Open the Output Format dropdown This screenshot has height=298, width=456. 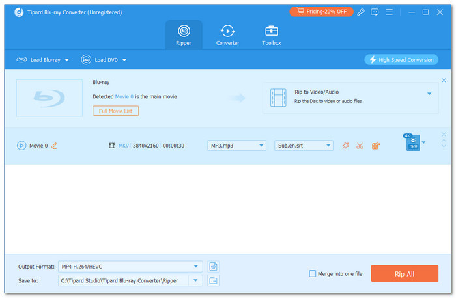point(130,267)
